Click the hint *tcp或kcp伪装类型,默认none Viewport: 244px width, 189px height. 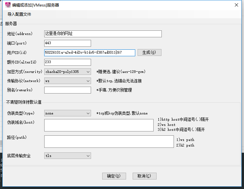(x=122, y=113)
